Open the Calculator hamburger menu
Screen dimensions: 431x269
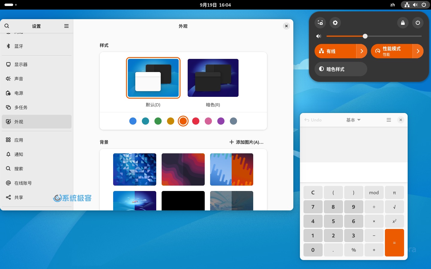click(389, 120)
